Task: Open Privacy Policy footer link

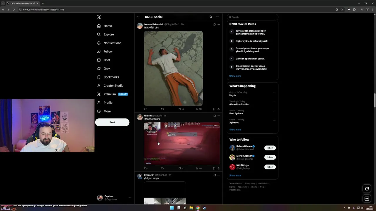Action: (x=250, y=183)
